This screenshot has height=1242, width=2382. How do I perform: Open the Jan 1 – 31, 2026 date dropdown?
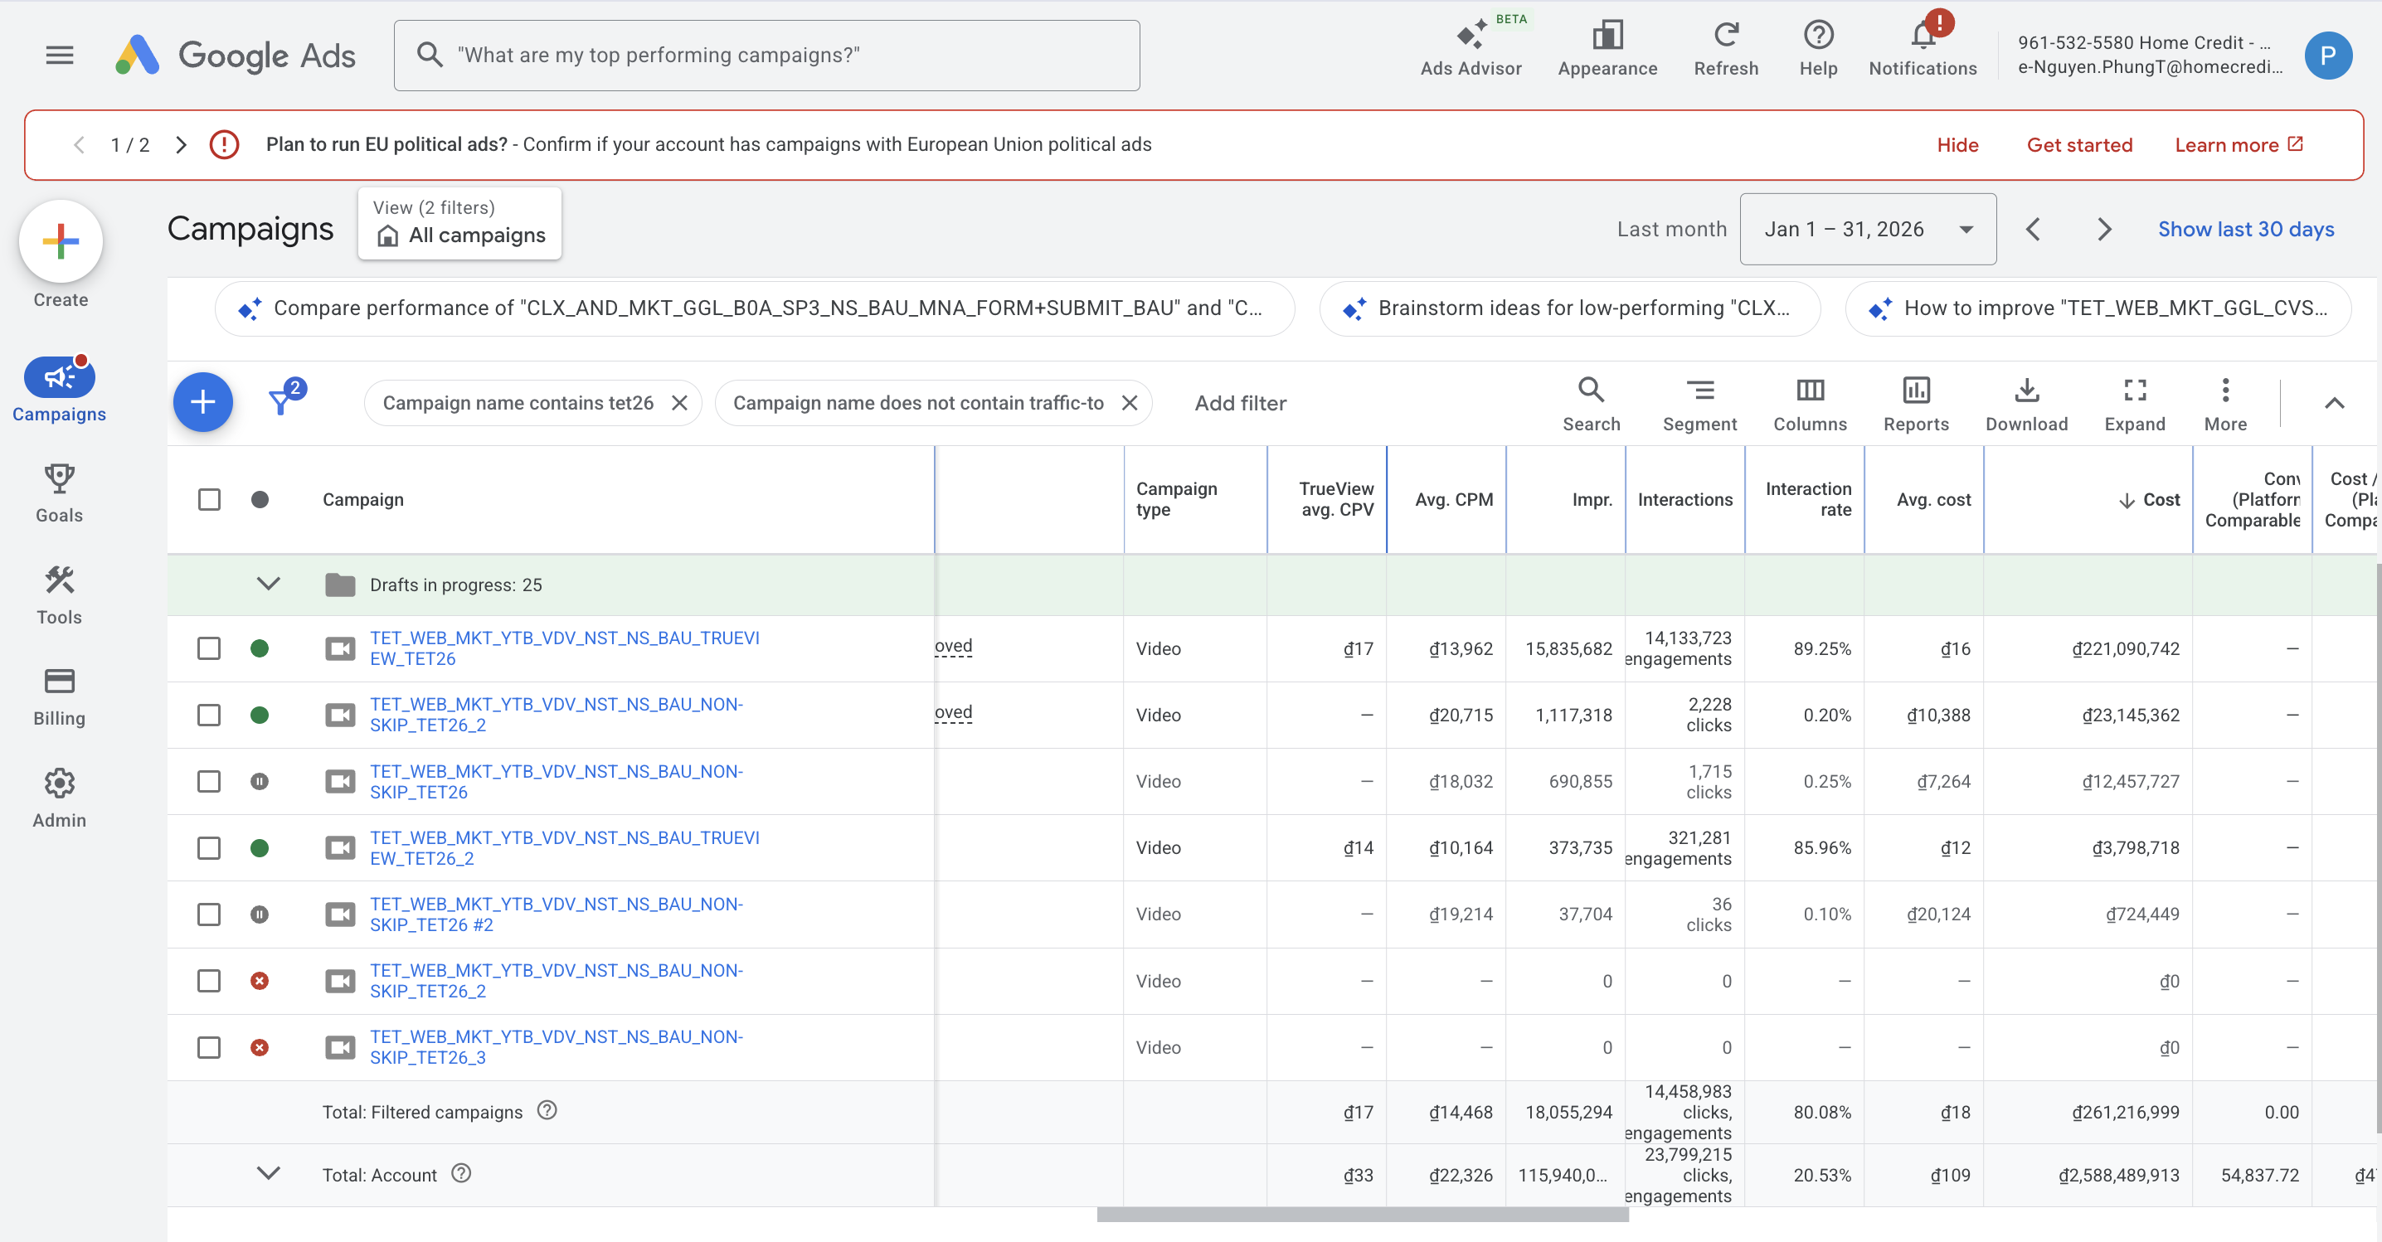click(x=1867, y=228)
